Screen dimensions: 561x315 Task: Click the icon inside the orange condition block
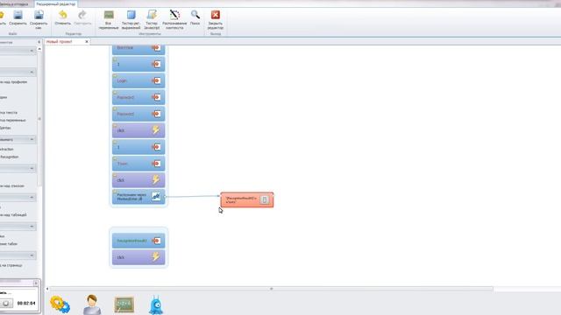click(265, 199)
